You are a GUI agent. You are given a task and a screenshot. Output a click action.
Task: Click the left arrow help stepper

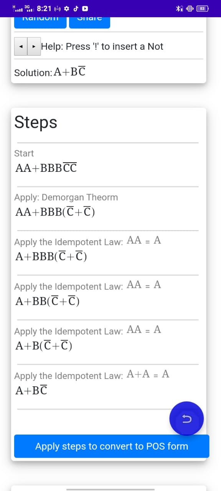[x=21, y=46]
